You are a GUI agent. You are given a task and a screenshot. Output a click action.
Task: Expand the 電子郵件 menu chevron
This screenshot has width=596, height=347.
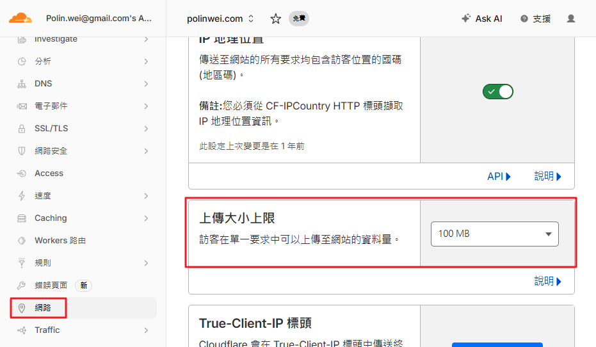[146, 106]
